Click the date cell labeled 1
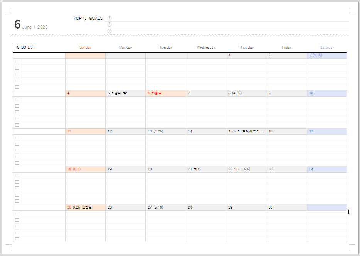Viewport: 360px width, 256px height. [247, 55]
